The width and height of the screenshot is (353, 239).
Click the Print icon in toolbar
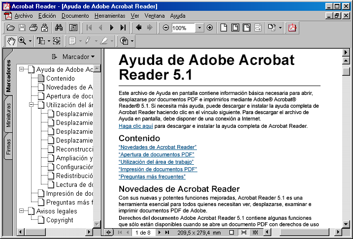coord(33,28)
